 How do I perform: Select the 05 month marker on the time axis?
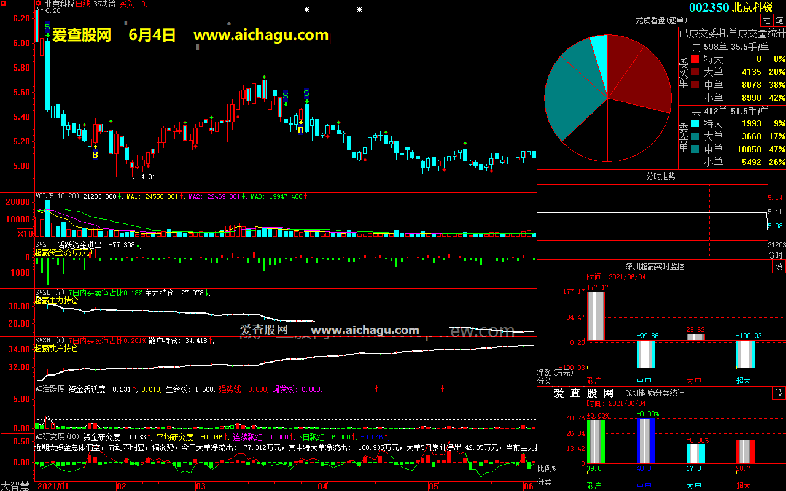click(x=434, y=486)
